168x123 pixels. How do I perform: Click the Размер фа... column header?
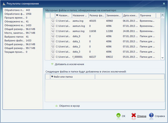point(97,15)
